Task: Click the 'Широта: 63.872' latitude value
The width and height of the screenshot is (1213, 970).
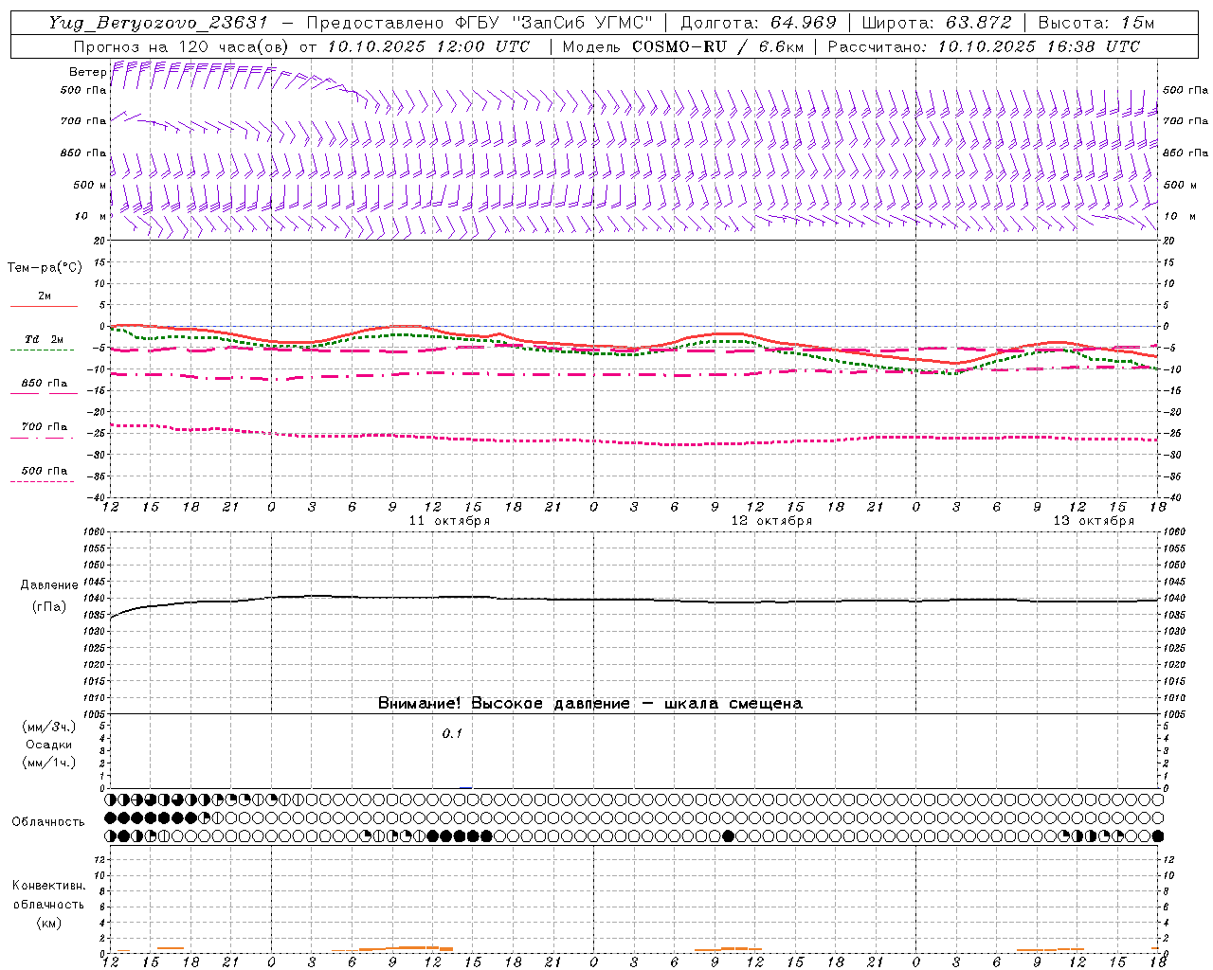Action: [x=937, y=23]
